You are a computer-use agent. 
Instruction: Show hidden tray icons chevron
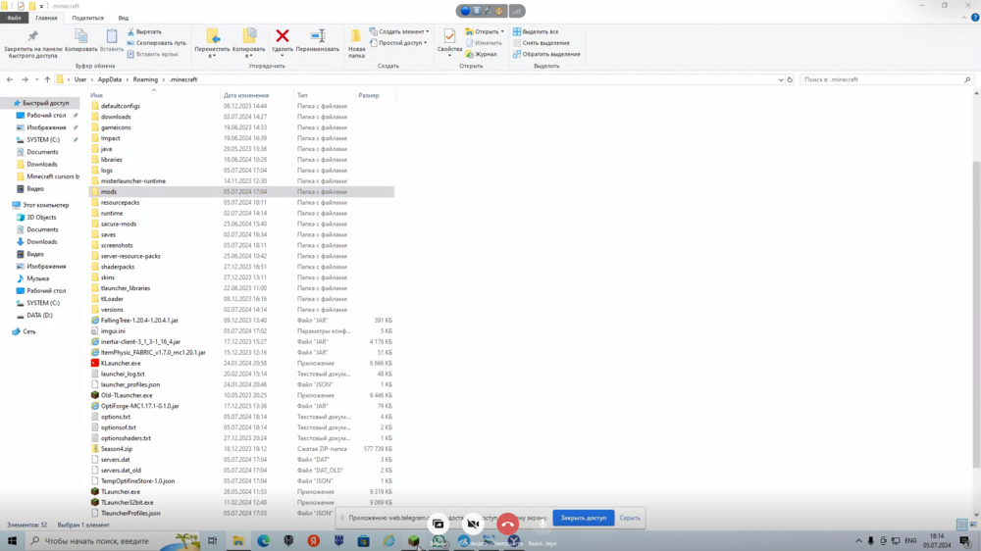[x=858, y=540]
